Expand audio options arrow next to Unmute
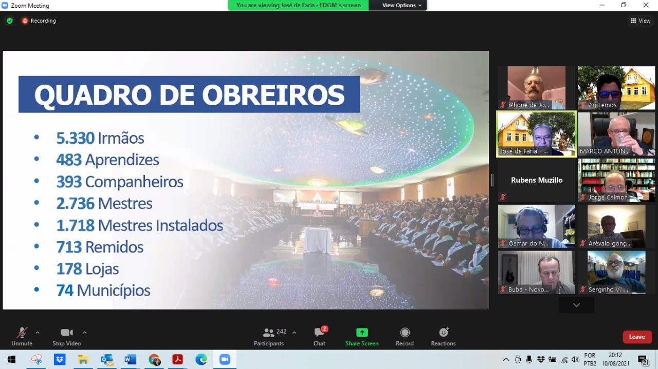The image size is (658, 369). (x=38, y=333)
